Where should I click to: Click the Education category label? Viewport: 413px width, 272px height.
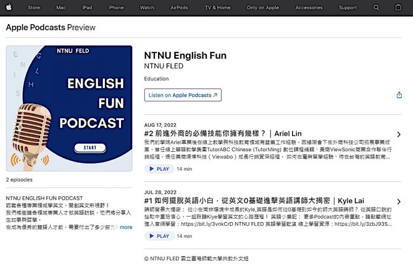156,78
